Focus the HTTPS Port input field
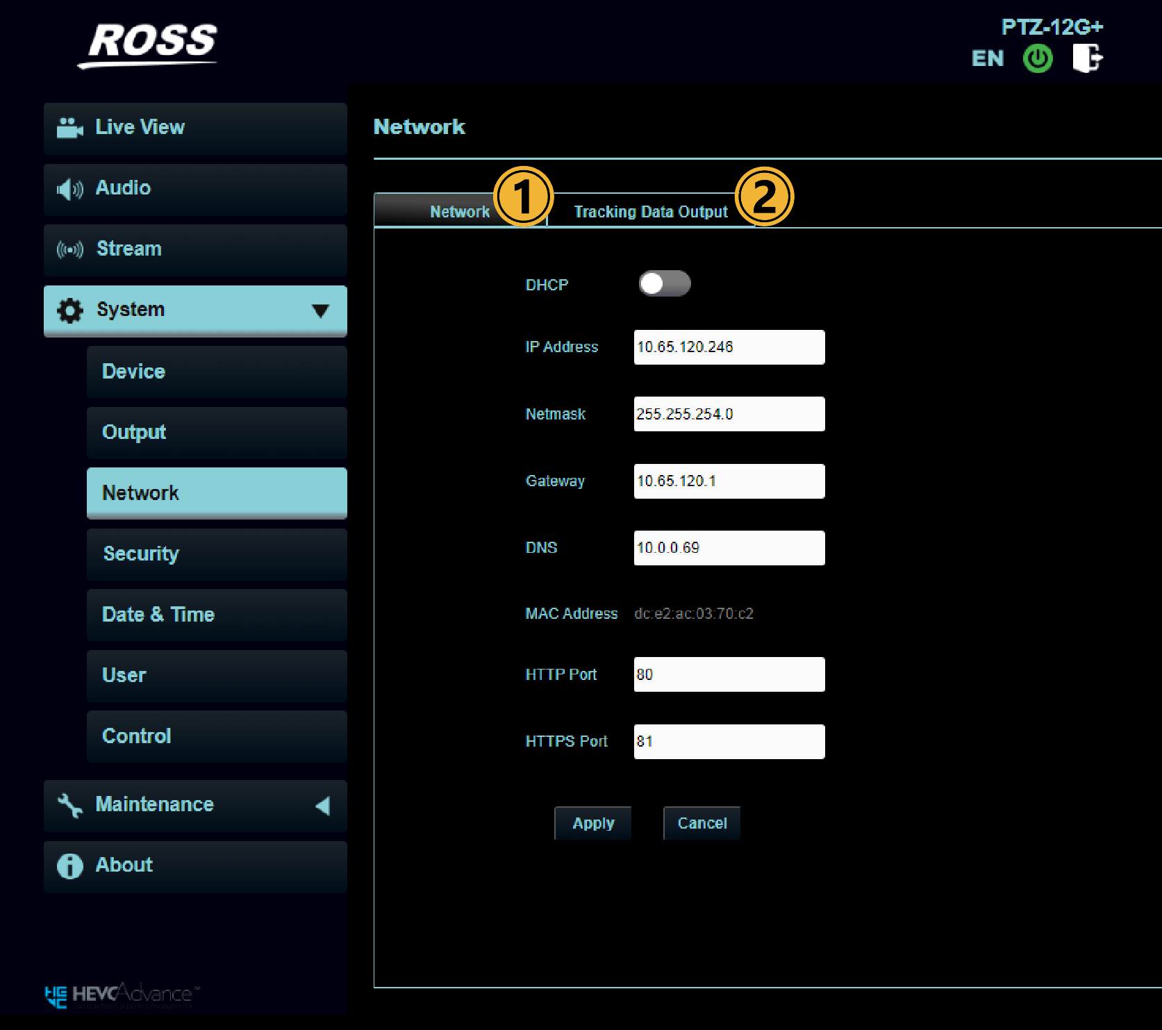Screen dimensions: 1162x1030 [x=729, y=742]
